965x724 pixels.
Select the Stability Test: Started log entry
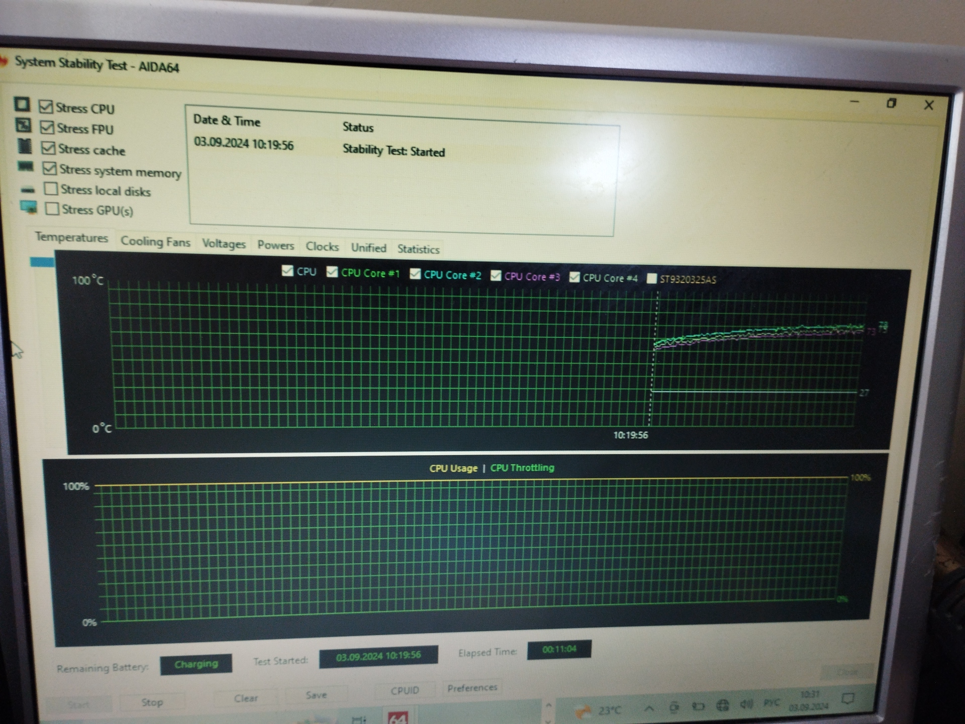pyautogui.click(x=394, y=150)
